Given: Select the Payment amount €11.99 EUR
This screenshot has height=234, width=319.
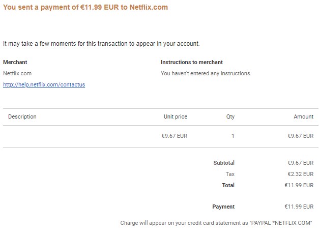Looking at the screenshot, I should pyautogui.click(x=299, y=207).
